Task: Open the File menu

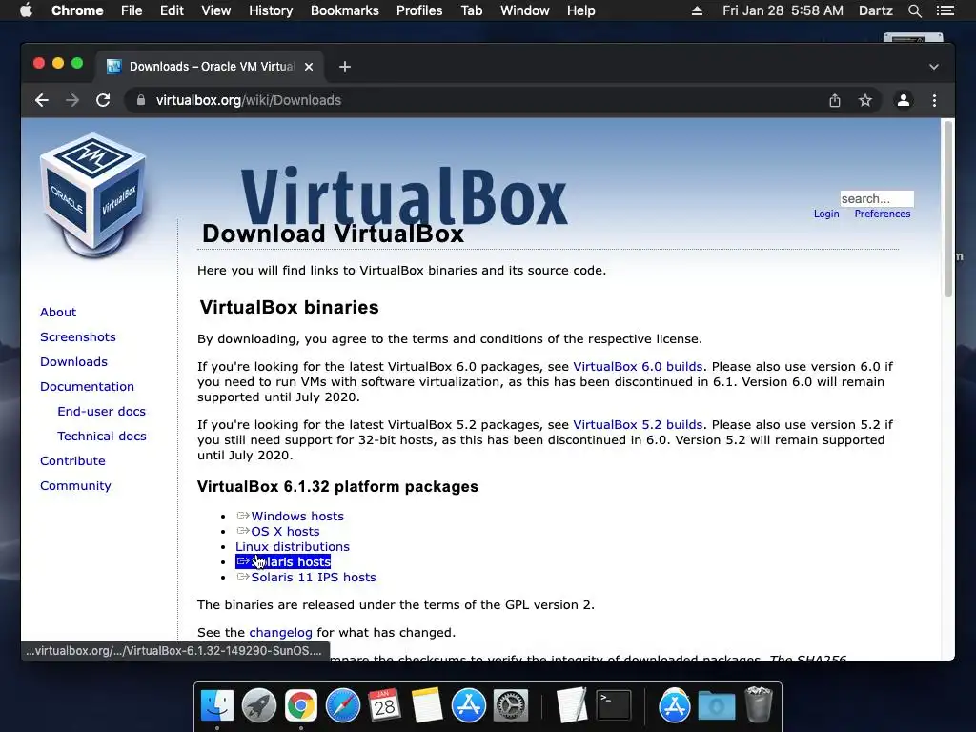Action: coord(132,10)
